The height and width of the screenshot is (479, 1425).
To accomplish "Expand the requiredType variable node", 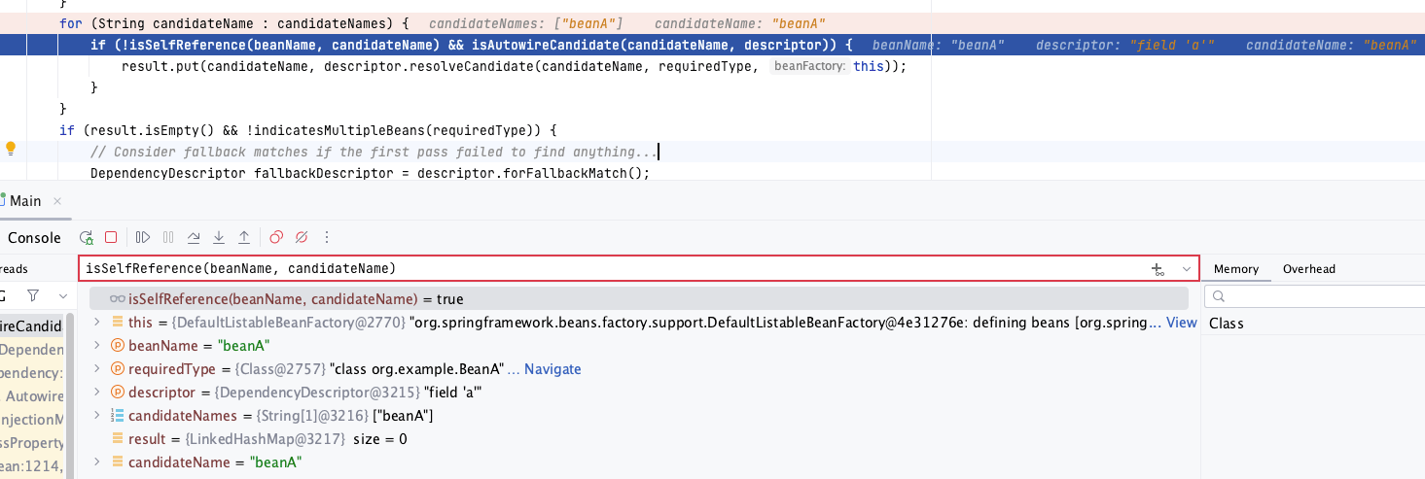I will pos(96,368).
